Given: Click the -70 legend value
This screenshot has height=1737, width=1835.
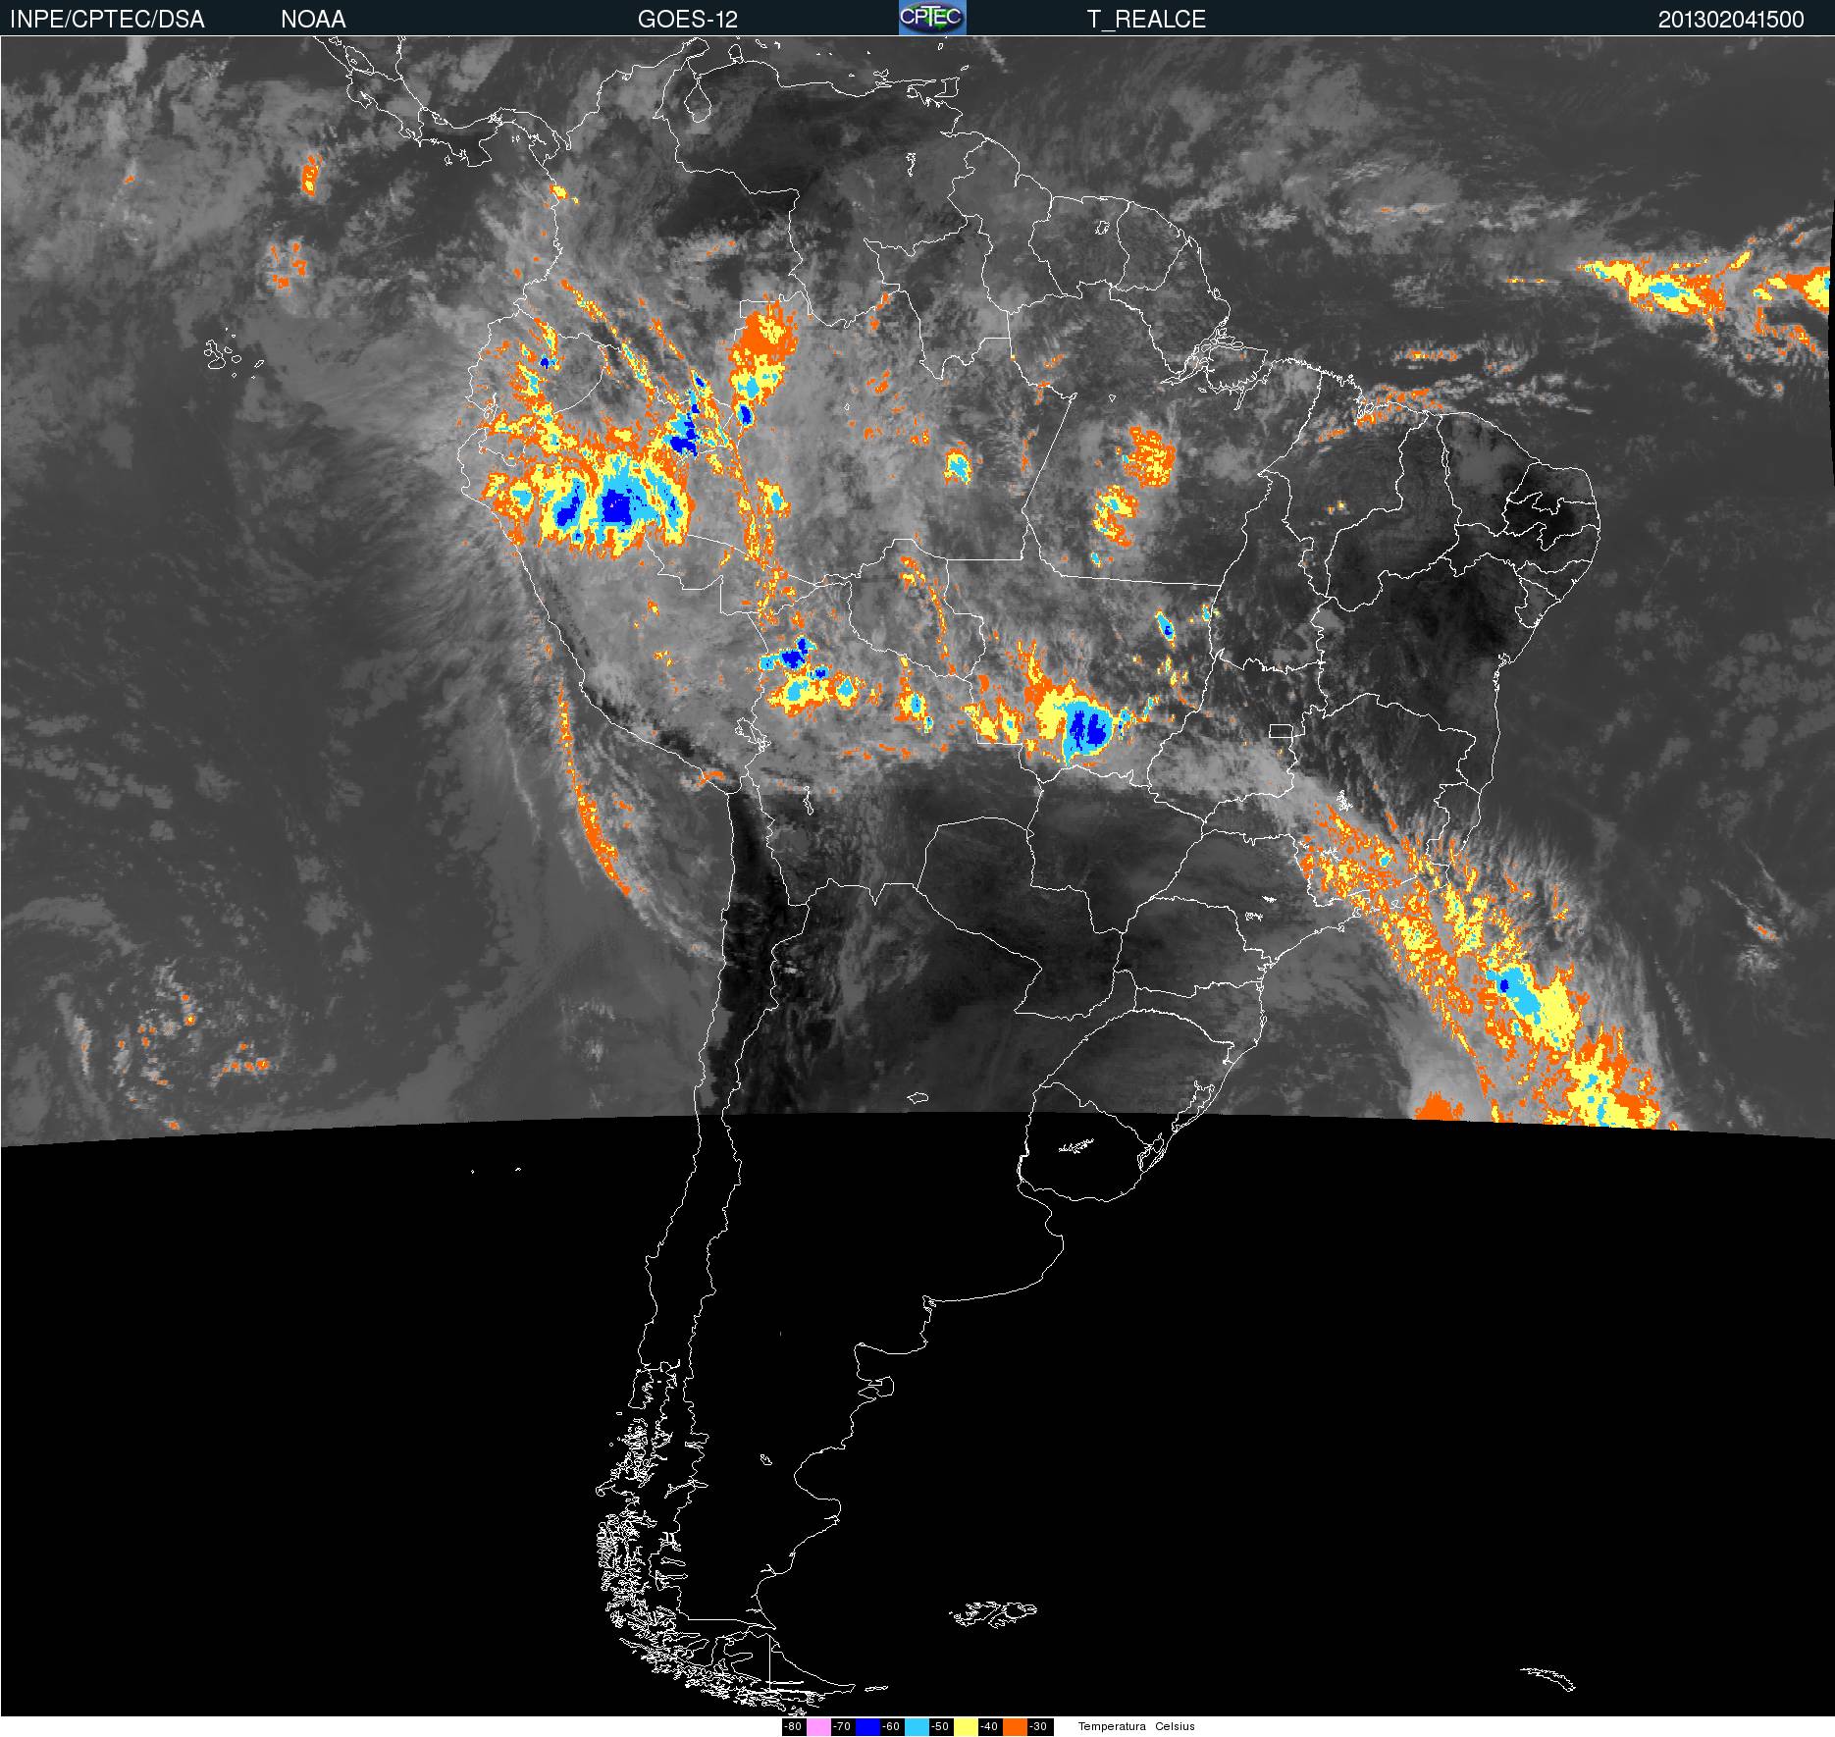Looking at the screenshot, I should (x=842, y=1727).
